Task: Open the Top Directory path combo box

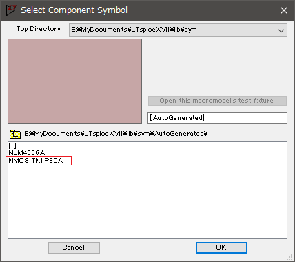Action: (x=178, y=30)
